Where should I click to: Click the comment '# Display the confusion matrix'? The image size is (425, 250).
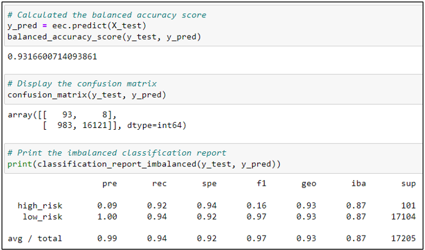(x=82, y=84)
